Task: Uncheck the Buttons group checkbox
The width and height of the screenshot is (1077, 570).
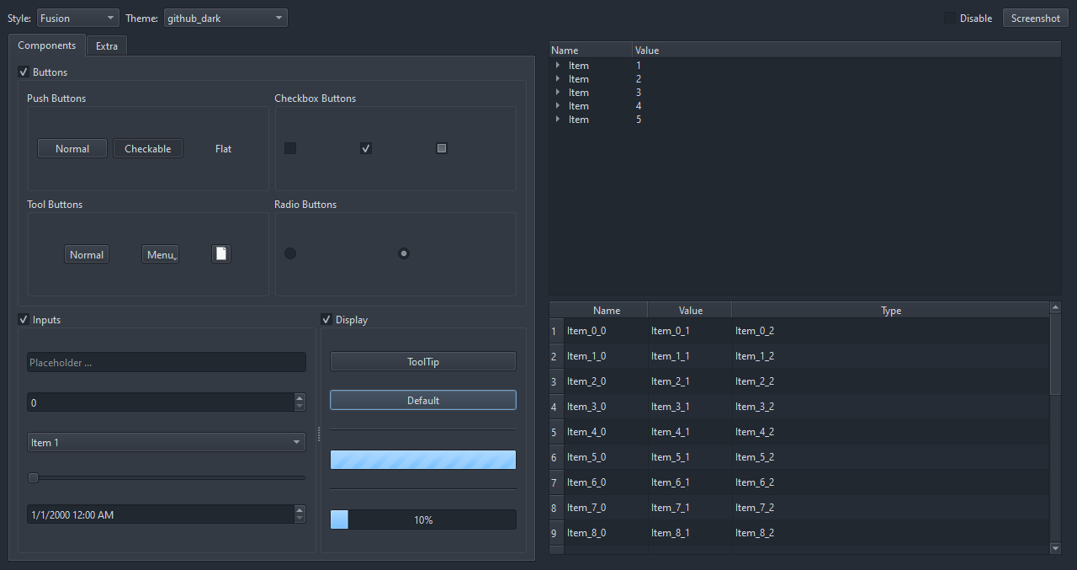Action: (24, 72)
